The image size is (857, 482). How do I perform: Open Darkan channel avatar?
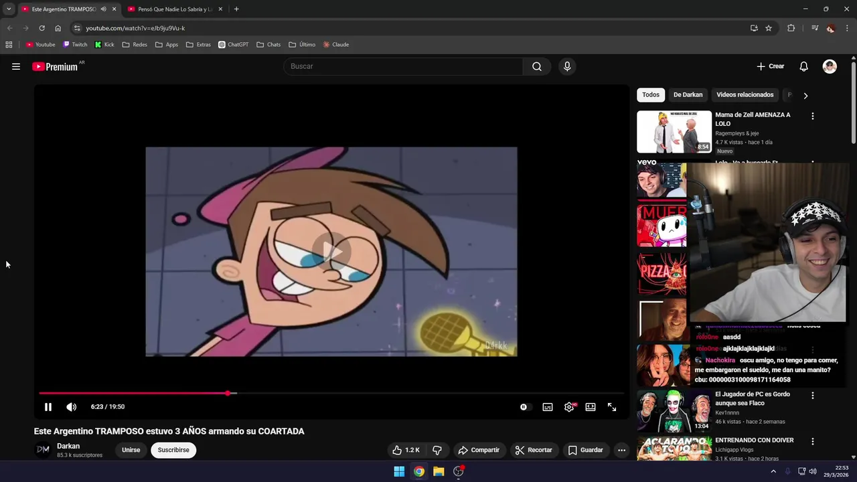pos(43,450)
